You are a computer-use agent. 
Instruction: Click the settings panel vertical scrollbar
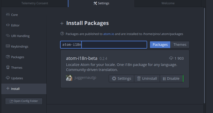coord(204,56)
